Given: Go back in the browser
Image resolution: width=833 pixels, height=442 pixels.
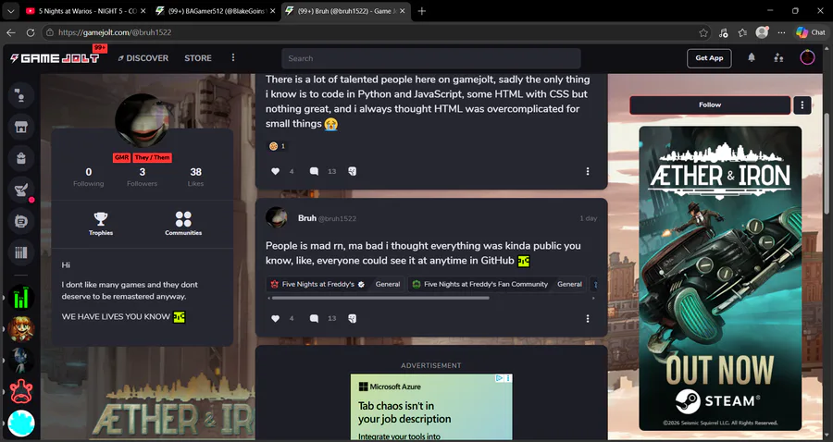Looking at the screenshot, I should [10, 32].
